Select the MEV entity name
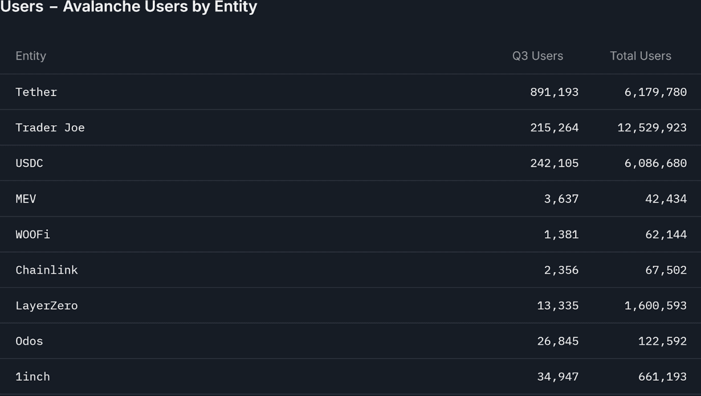Screen dimensions: 701x396 (26, 199)
